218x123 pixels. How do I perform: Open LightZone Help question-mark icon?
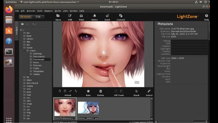point(206,16)
